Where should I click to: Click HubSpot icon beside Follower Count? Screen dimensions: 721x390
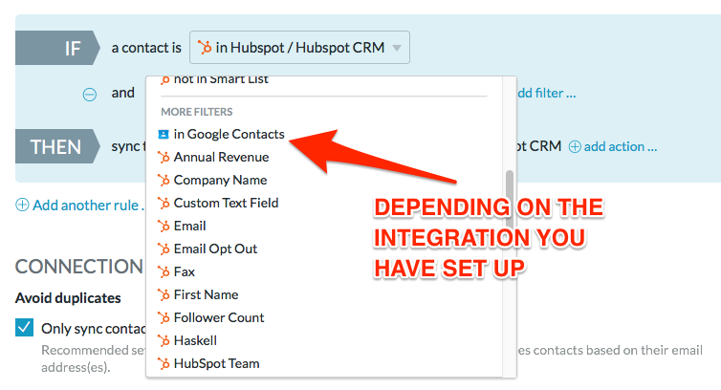tap(164, 317)
